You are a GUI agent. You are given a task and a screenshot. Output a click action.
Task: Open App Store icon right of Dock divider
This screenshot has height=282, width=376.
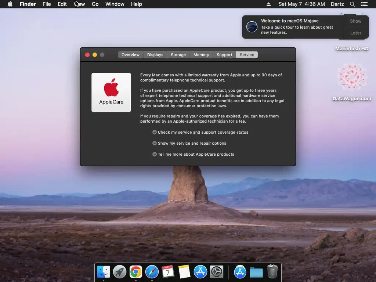(240, 272)
